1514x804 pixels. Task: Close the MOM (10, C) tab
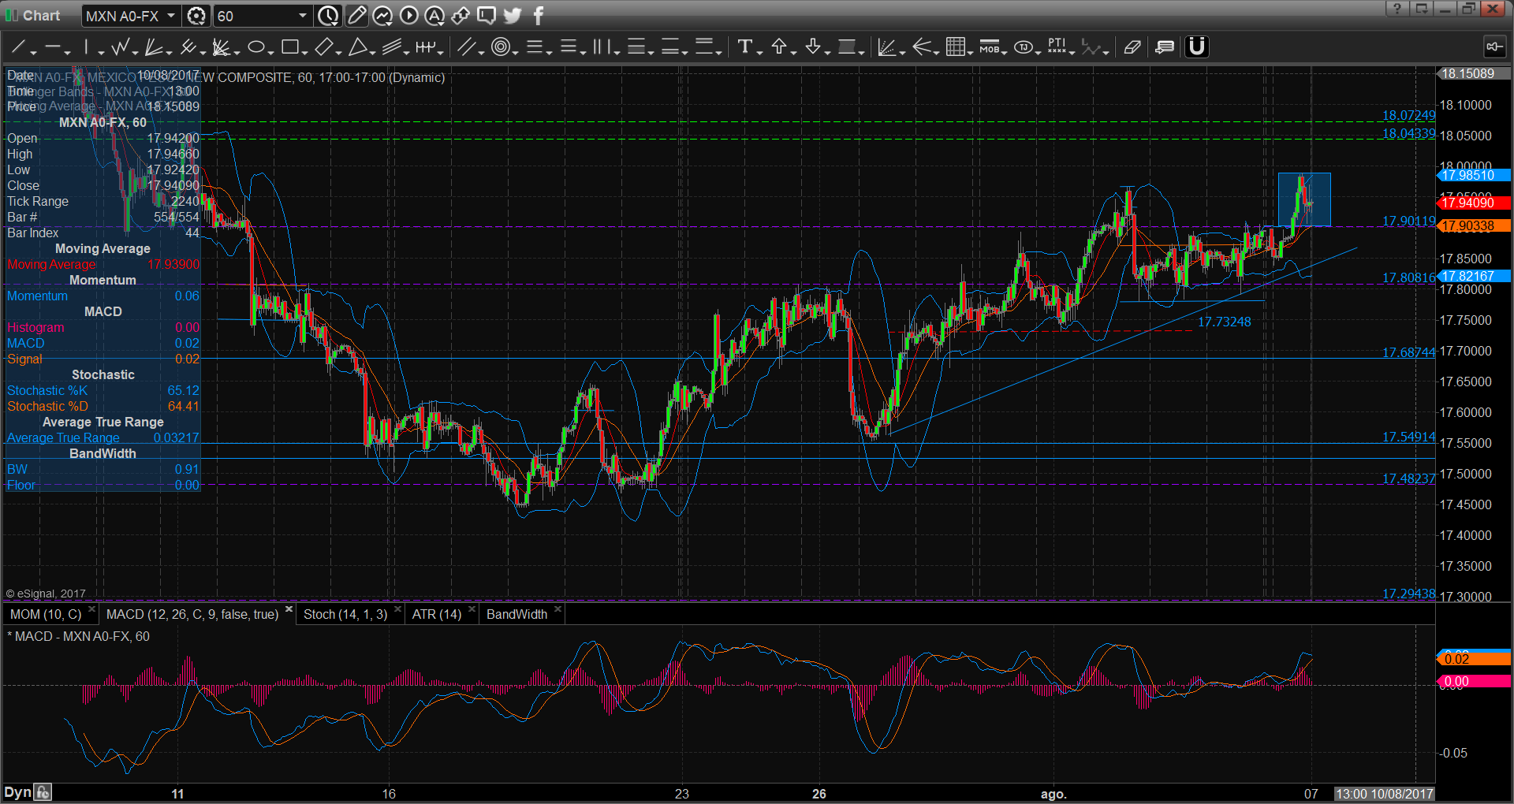[x=92, y=609]
